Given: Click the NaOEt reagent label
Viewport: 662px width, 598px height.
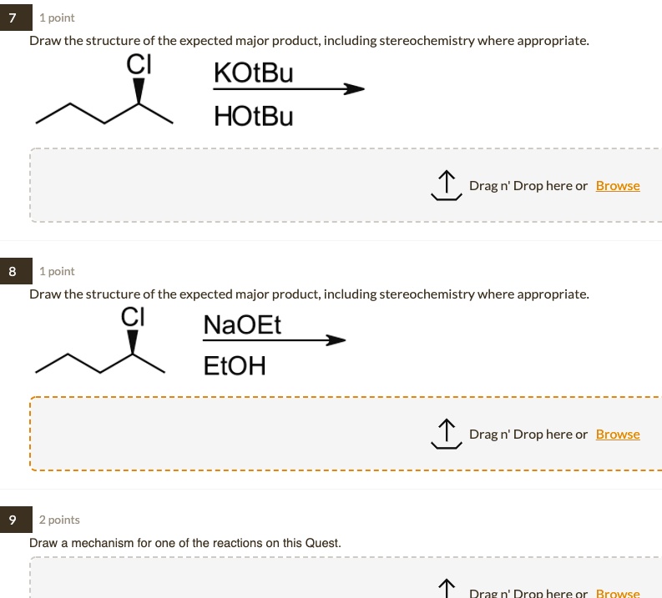Looking at the screenshot, I should (x=242, y=324).
